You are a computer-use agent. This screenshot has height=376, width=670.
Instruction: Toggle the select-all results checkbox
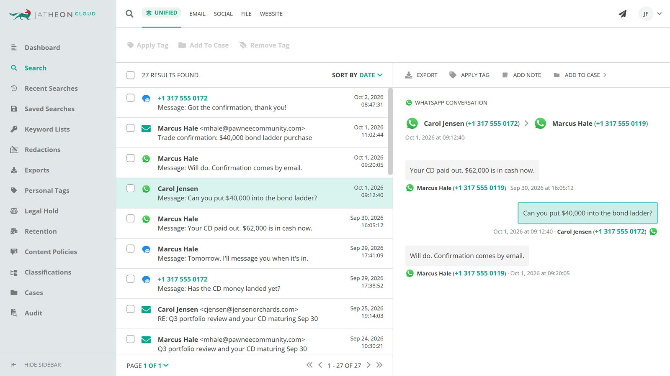click(131, 75)
